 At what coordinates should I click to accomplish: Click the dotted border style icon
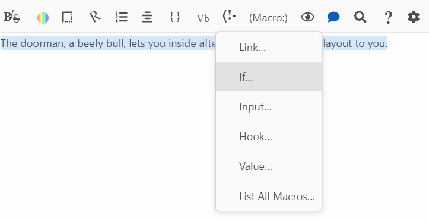(x=67, y=17)
